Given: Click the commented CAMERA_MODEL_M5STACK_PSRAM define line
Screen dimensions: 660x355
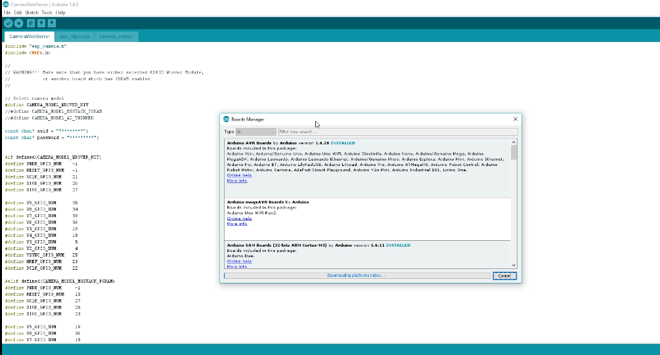Looking at the screenshot, I should [53, 112].
